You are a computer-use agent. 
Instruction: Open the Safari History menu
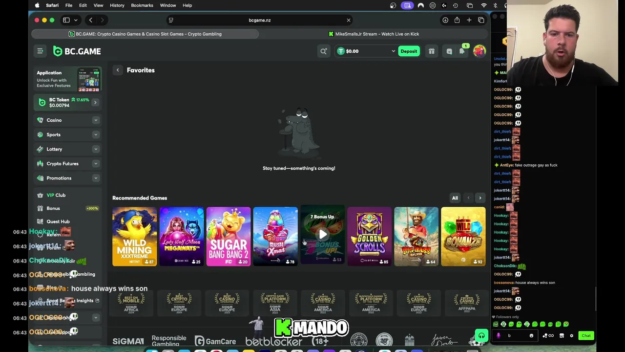pos(117,5)
